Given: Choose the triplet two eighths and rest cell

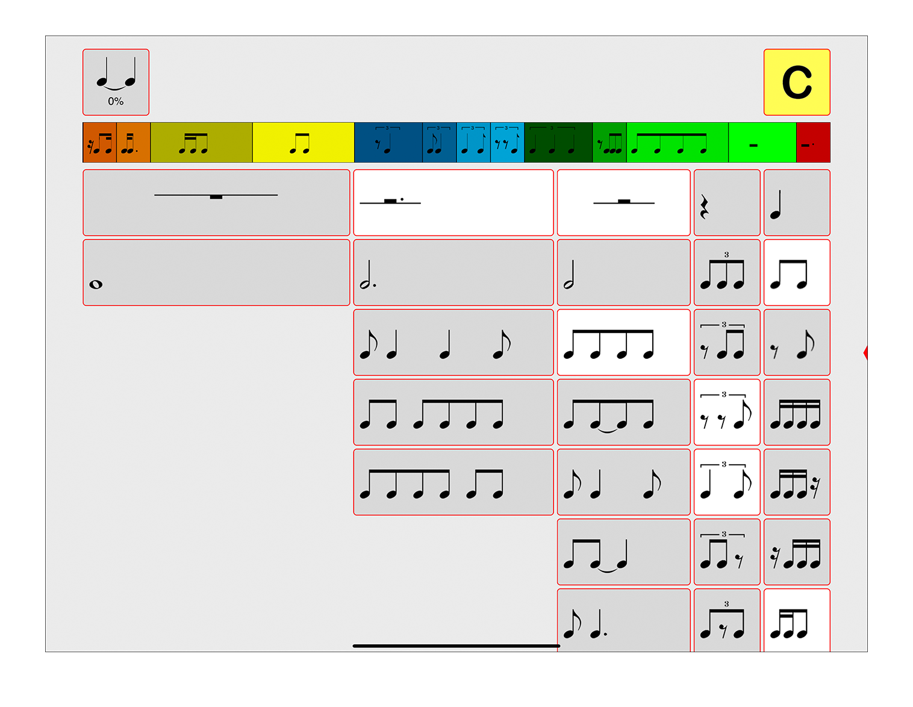Looking at the screenshot, I should [727, 552].
